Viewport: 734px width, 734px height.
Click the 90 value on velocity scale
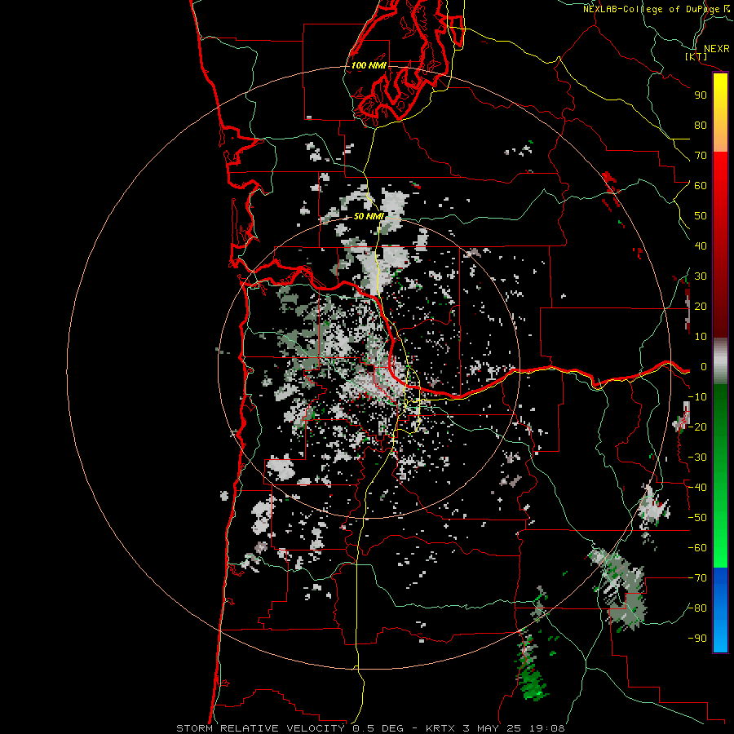click(701, 95)
